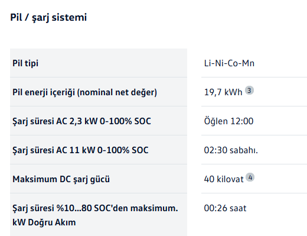Select the 00:26 saat value
The image size is (307, 236).
[225, 208]
